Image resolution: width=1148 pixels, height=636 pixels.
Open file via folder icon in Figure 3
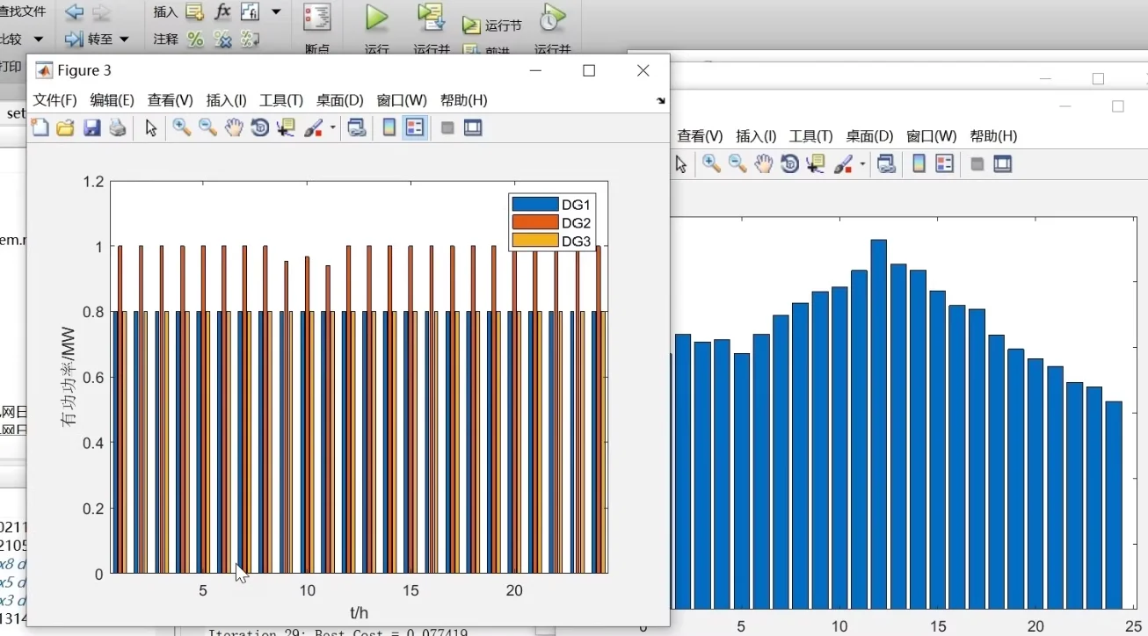click(x=65, y=128)
